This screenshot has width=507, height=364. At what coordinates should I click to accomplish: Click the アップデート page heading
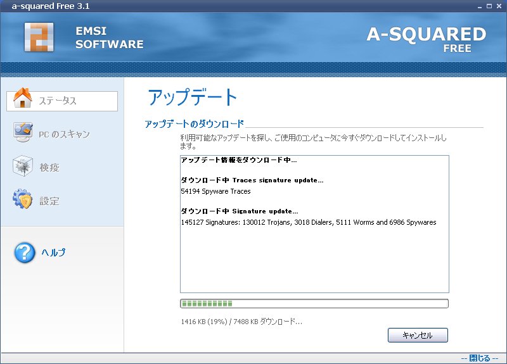(x=193, y=97)
